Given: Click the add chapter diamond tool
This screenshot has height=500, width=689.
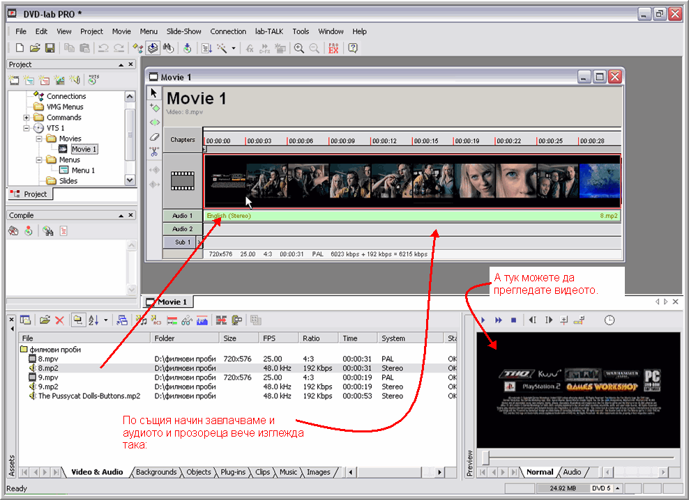Looking at the screenshot, I should coord(154,107).
